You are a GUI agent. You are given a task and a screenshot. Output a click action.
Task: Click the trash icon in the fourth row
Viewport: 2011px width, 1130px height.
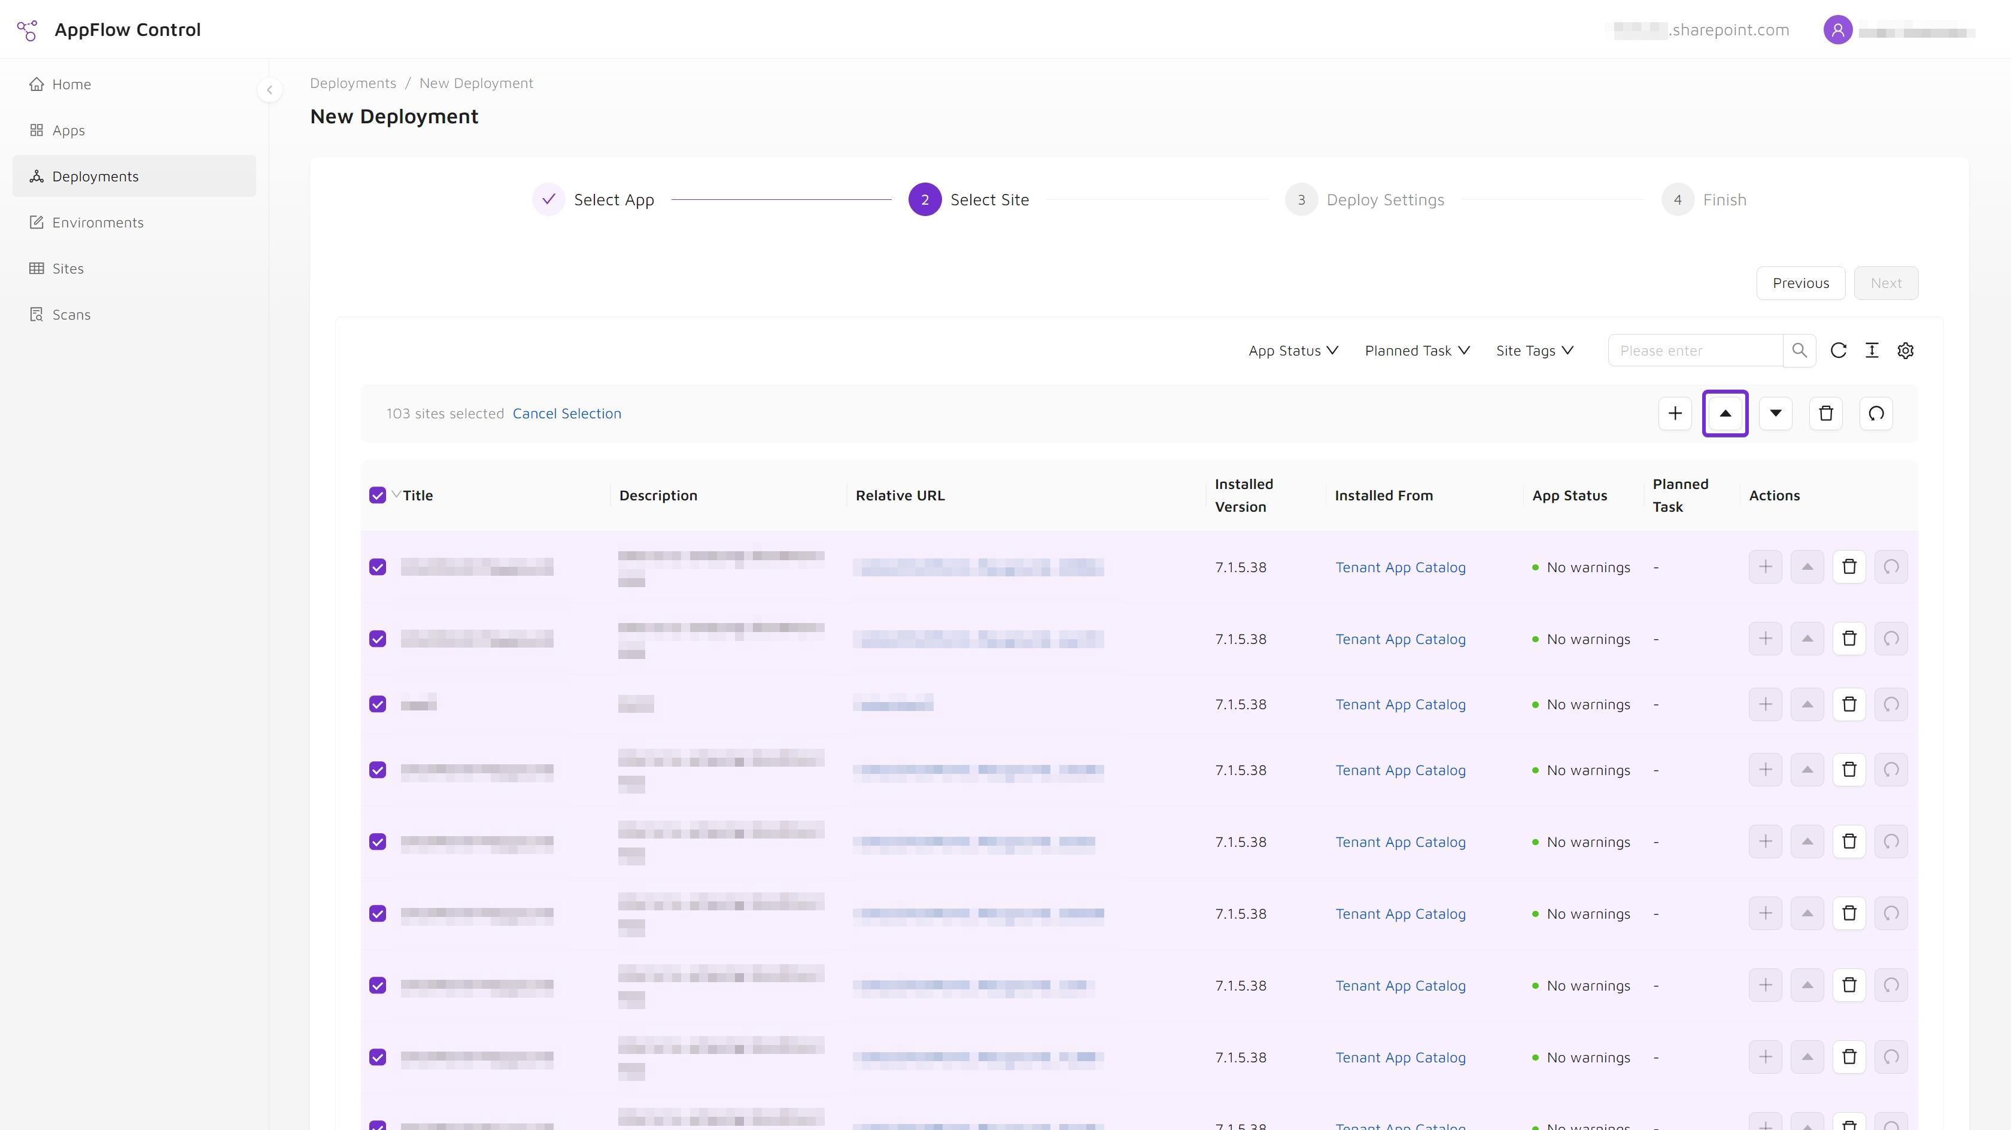coord(1849,770)
